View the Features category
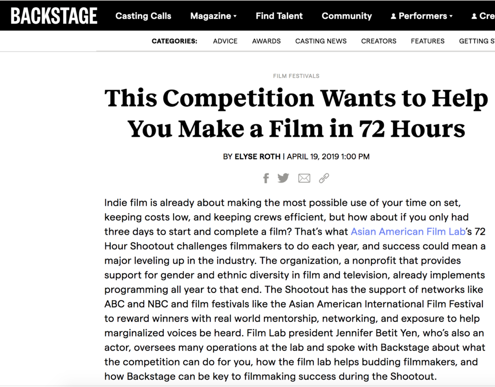Screen dimensions: 495x387 click(x=427, y=41)
